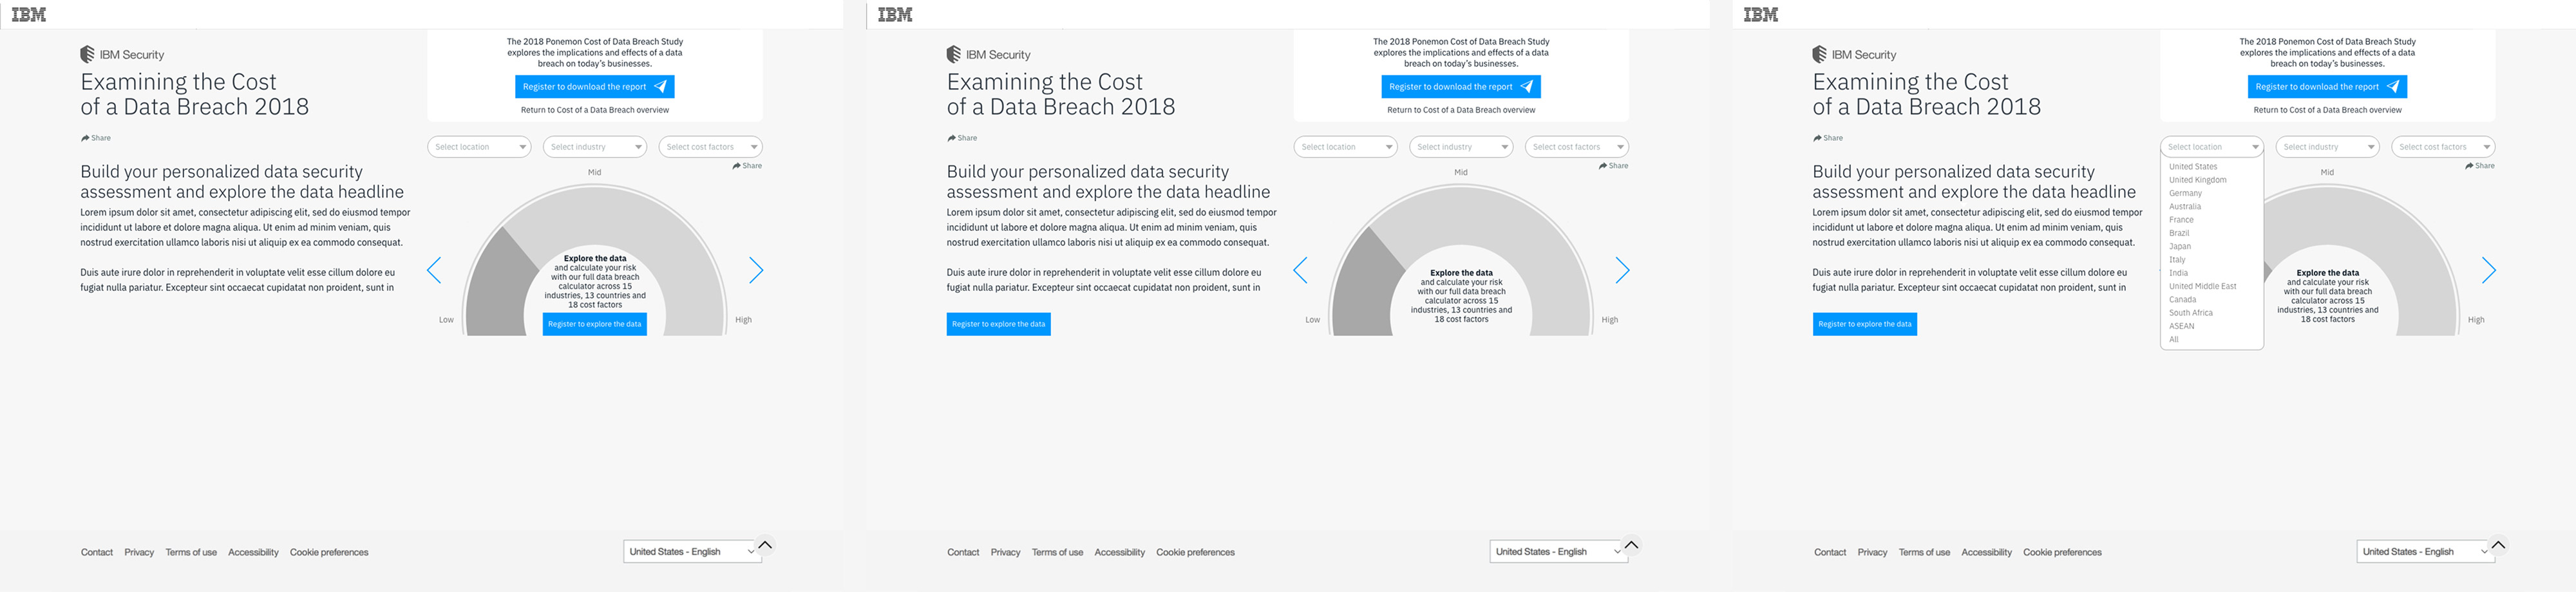This screenshot has width=2576, height=592.
Task: Open Terms of use link in right panel footer
Action: [1924, 552]
